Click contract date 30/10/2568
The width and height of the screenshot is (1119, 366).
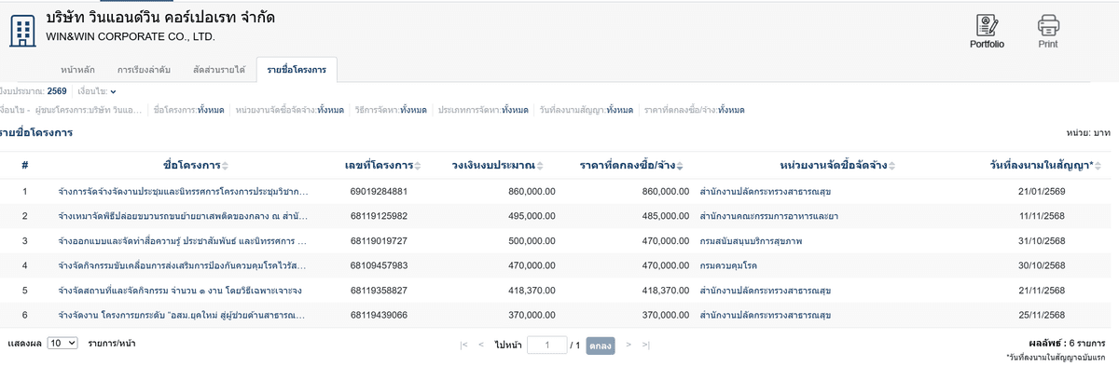1042,265
